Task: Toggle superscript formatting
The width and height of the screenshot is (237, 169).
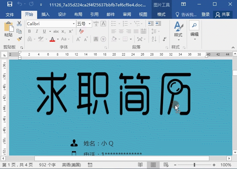Action: [71, 31]
